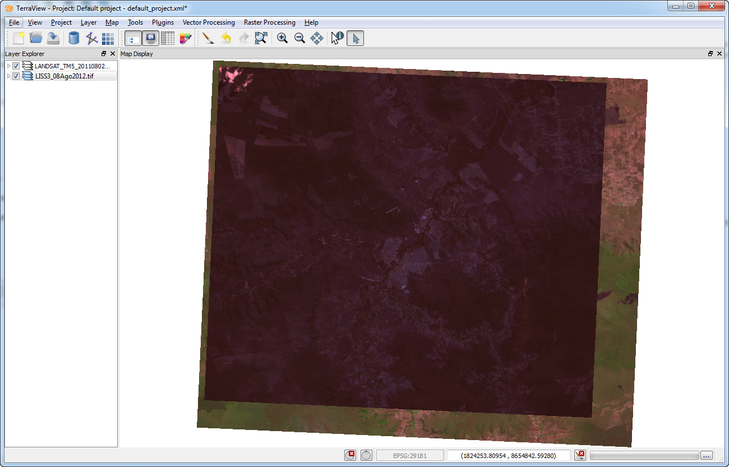The height and width of the screenshot is (467, 729).
Task: Toggle the Layer Explorer panel icon
Action: 133,38
